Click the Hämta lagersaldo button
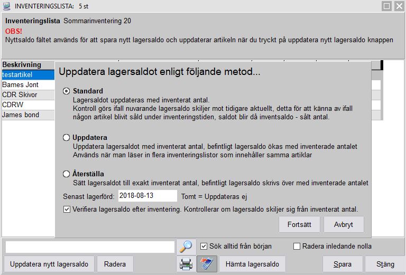Screen dimensions: 406x275 click(x=252, y=263)
